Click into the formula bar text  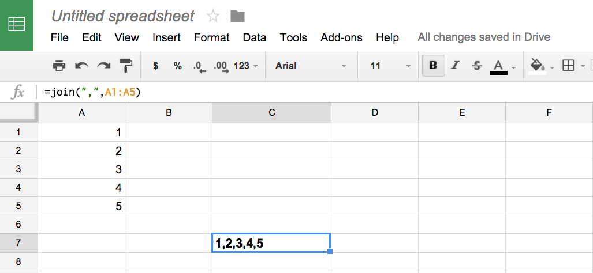click(x=92, y=92)
